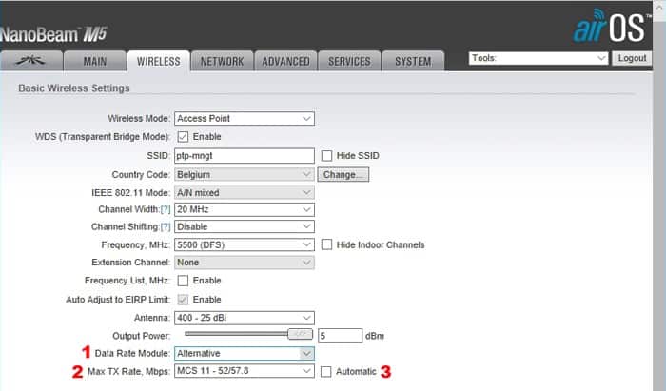This screenshot has height=391, width=666.
Task: Open the NETWORK tab
Action: click(x=222, y=61)
